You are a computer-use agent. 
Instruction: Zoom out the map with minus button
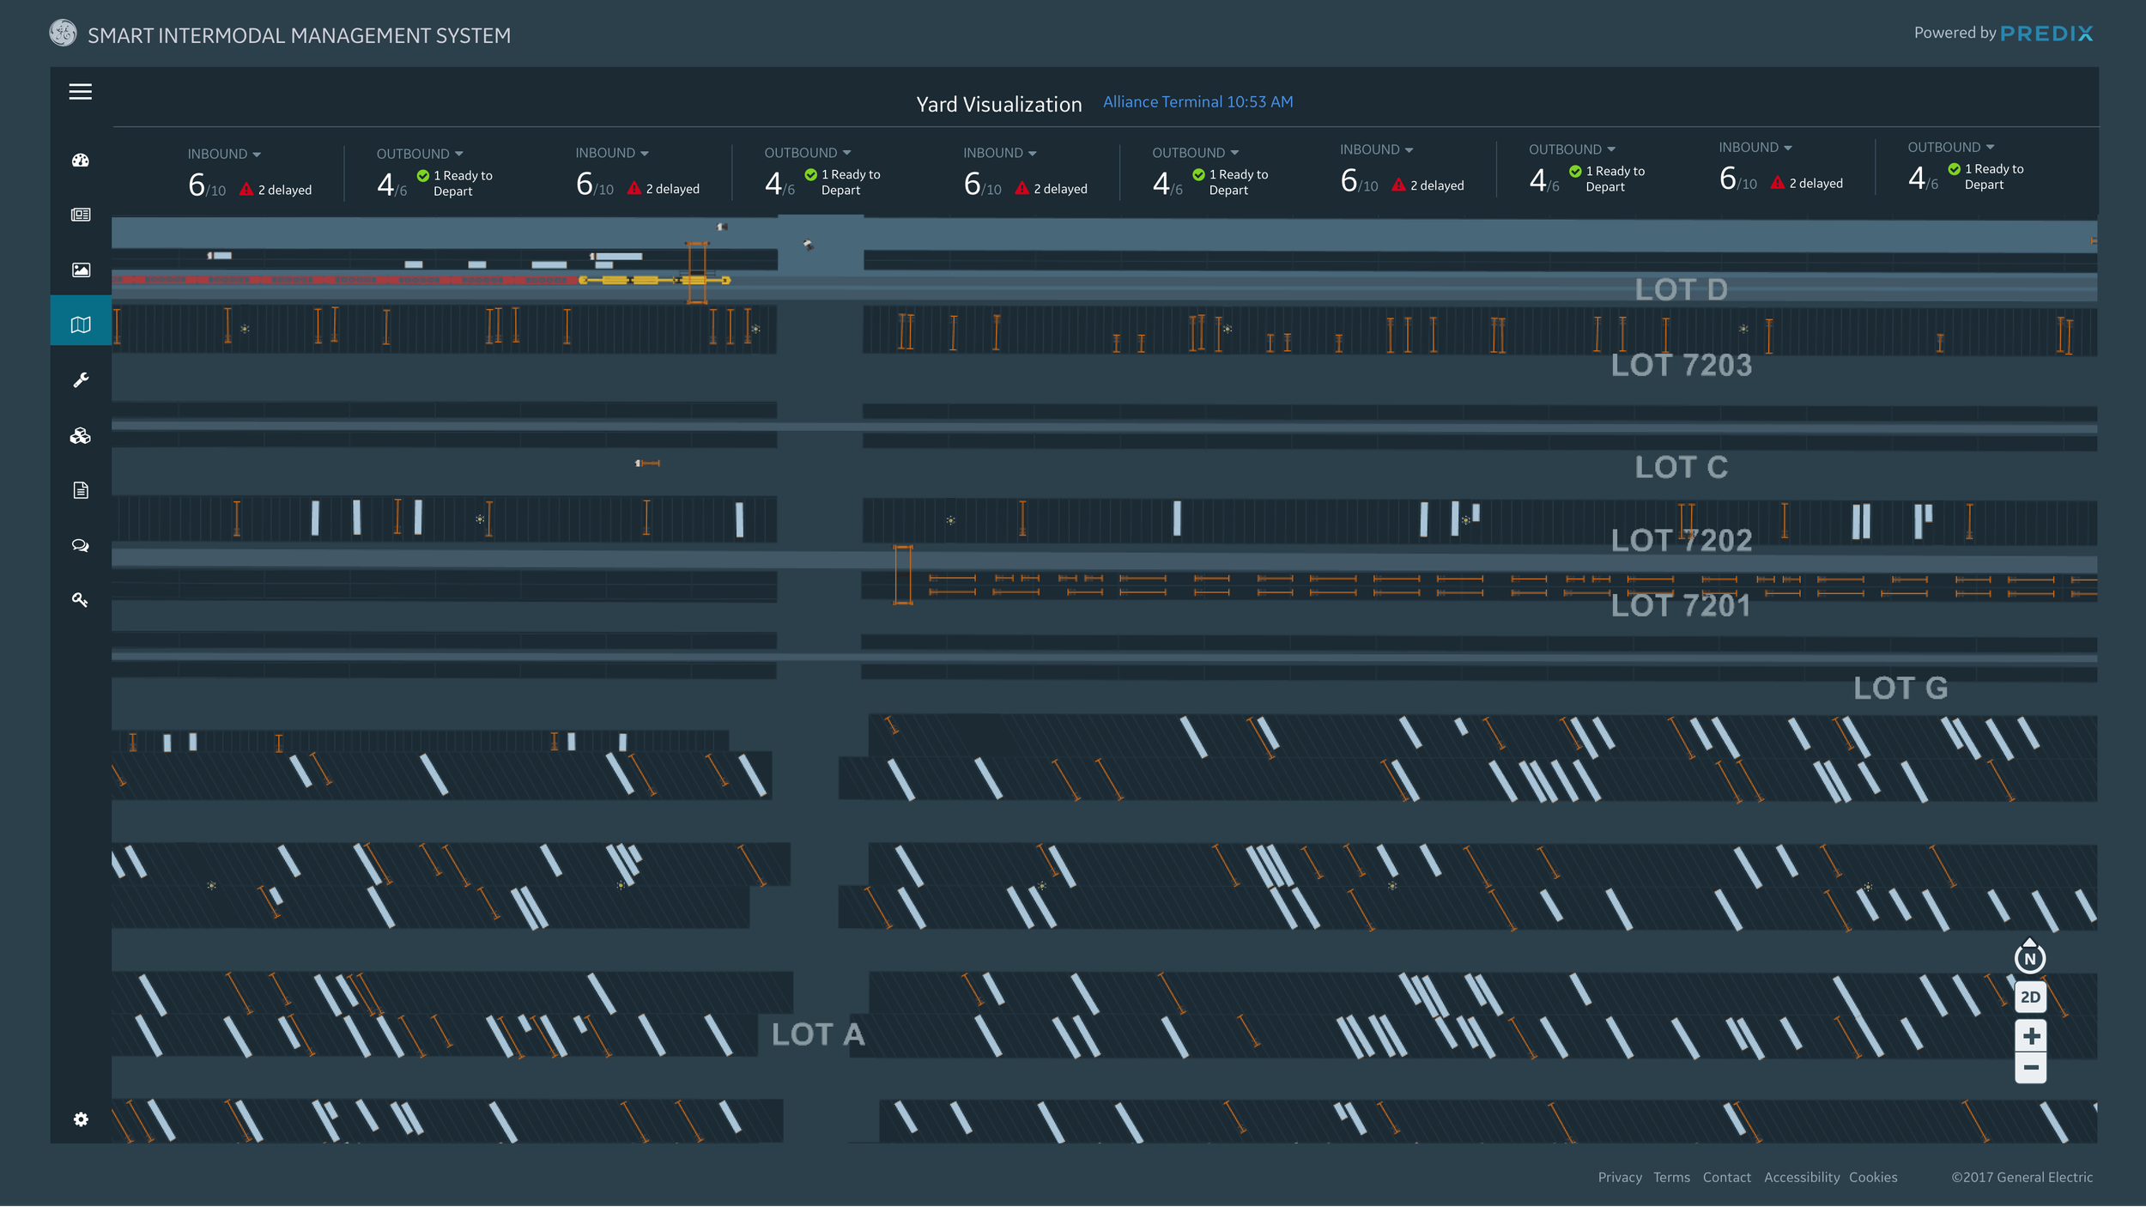pyautogui.click(x=2030, y=1067)
